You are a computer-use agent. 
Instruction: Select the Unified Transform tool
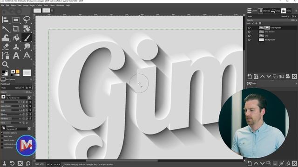pyautogui.click(x=27, y=29)
